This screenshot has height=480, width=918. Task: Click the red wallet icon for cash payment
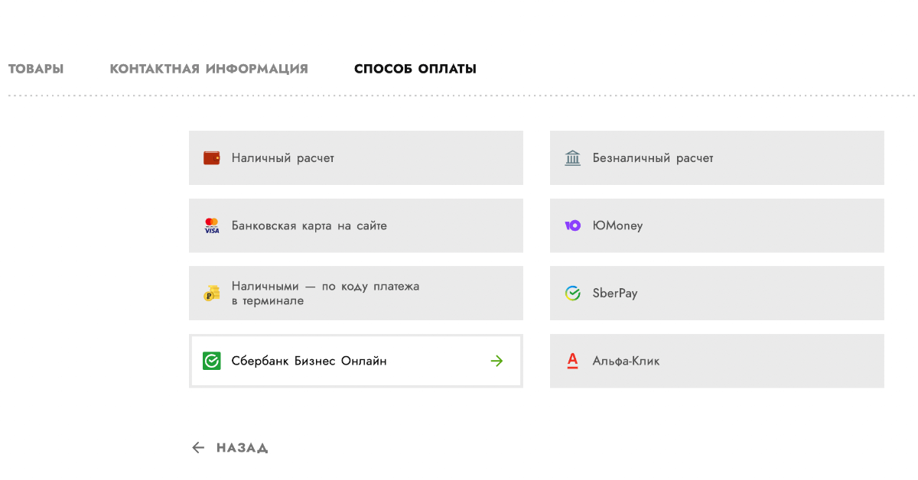point(212,158)
